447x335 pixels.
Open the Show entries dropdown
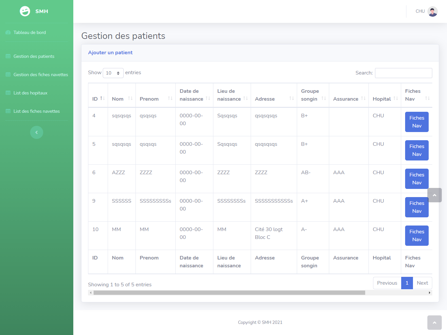coord(113,73)
